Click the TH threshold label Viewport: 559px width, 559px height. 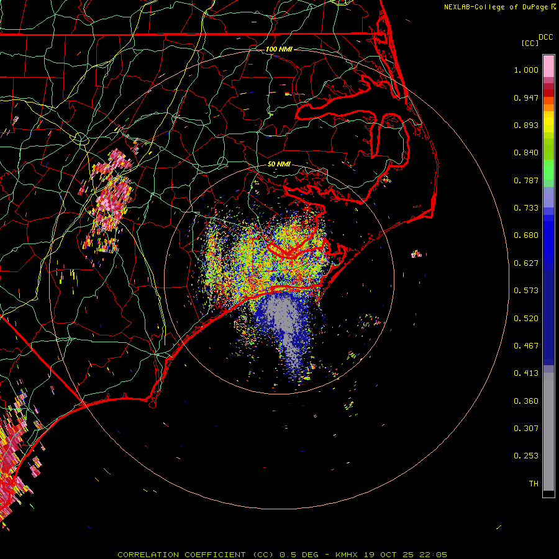[534, 484]
